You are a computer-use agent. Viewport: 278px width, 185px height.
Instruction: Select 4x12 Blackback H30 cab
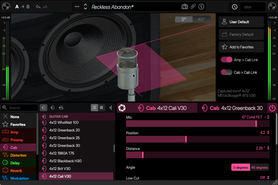(76, 161)
